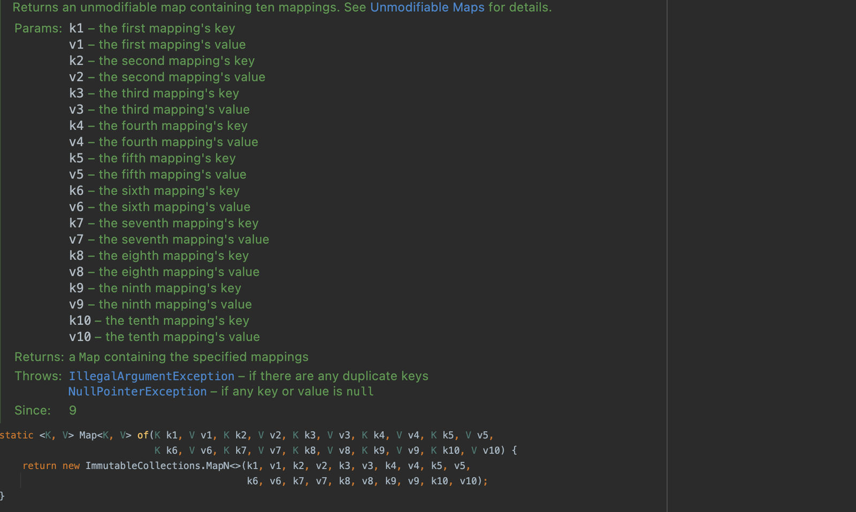Click the 'v10' parameter in the method signature
The image size is (856, 512).
pyautogui.click(x=491, y=451)
